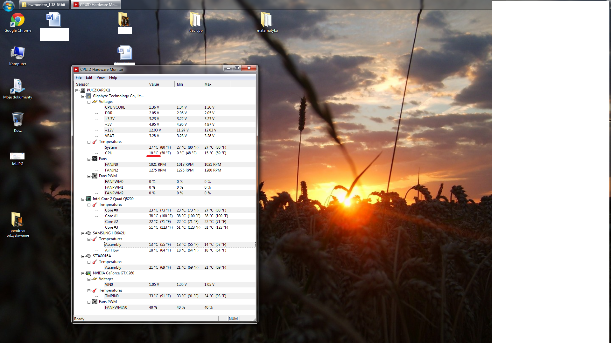
Task: Click the NVIDIA Voltages lightning icon
Action: [95, 279]
